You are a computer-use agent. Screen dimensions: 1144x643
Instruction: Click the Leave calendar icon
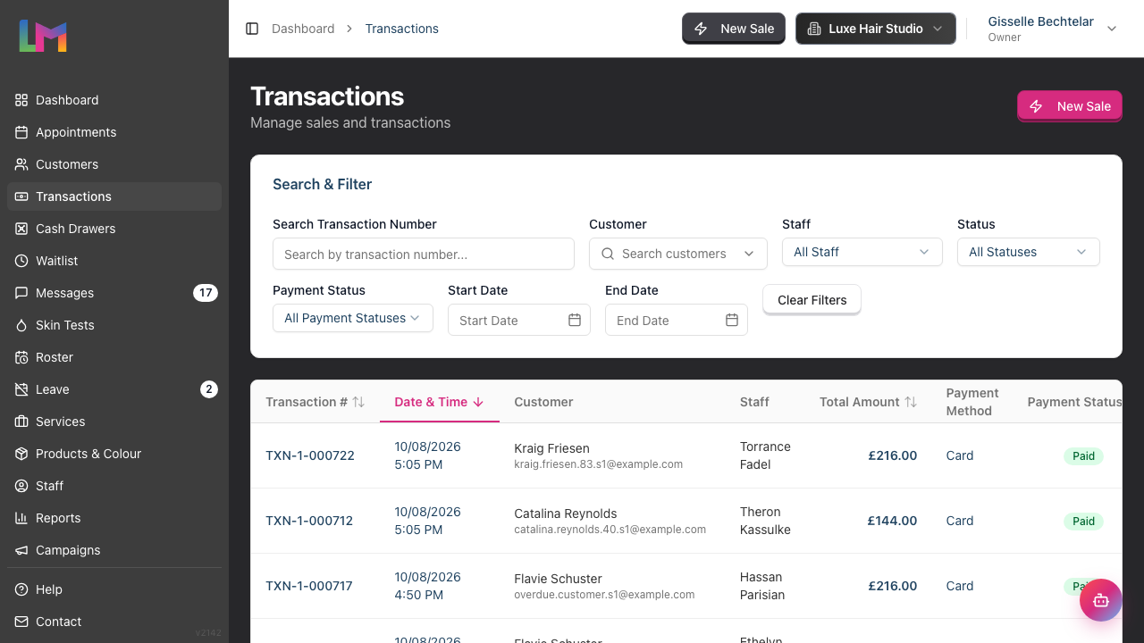click(x=21, y=389)
